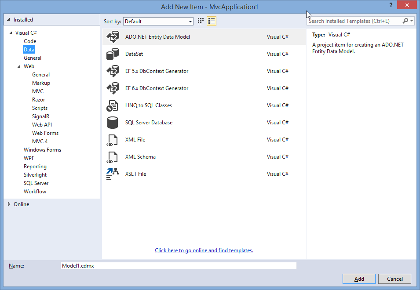This screenshot has height=290, width=420.
Task: Open the go online and find templates link
Action: tap(204, 250)
